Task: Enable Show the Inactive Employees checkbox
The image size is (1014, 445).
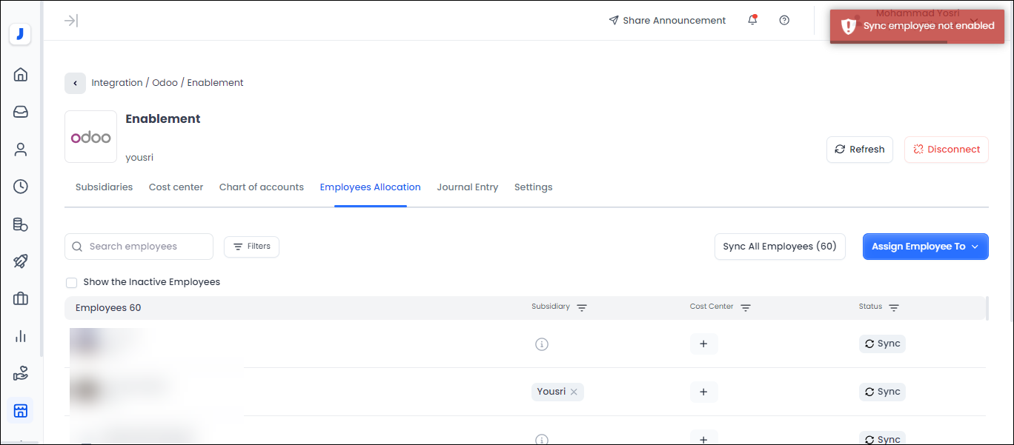Action: point(71,282)
